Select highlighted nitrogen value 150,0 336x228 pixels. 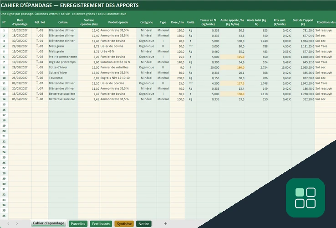click(x=232, y=94)
